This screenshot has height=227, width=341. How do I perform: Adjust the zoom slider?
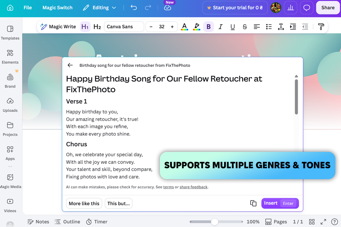point(215,222)
